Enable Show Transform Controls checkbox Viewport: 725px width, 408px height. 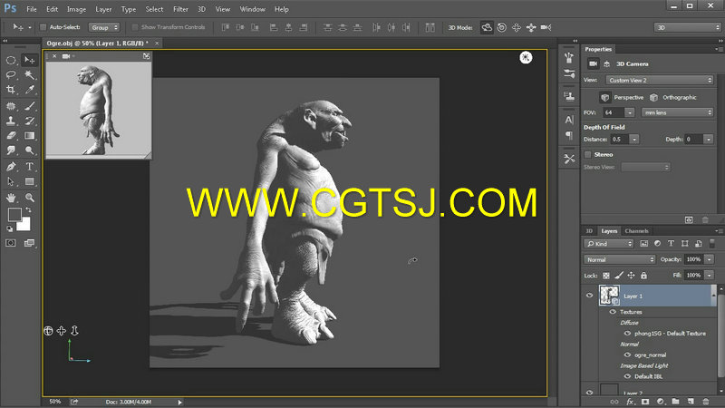[x=135, y=27]
